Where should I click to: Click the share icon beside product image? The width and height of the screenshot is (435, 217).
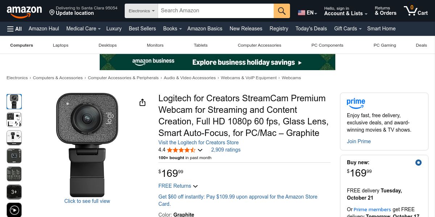point(142,103)
